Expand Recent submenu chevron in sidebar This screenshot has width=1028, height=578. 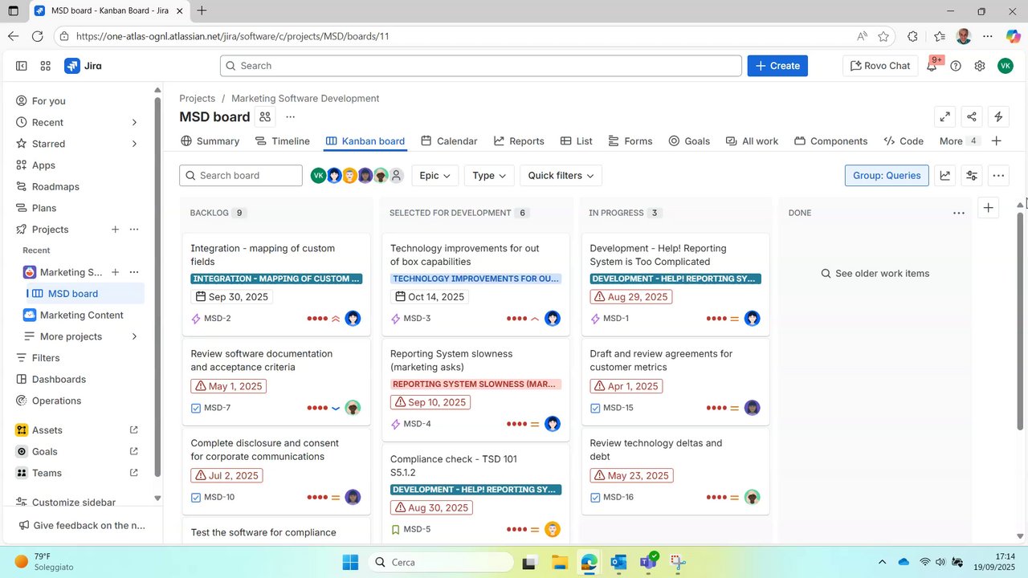[x=134, y=122]
